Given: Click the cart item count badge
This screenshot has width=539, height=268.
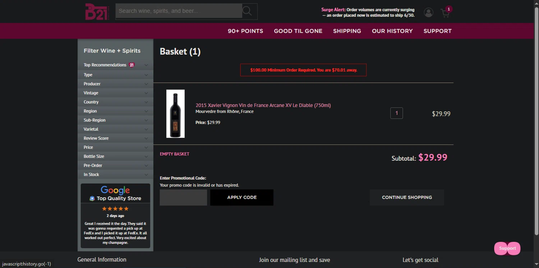Looking at the screenshot, I should (x=448, y=9).
